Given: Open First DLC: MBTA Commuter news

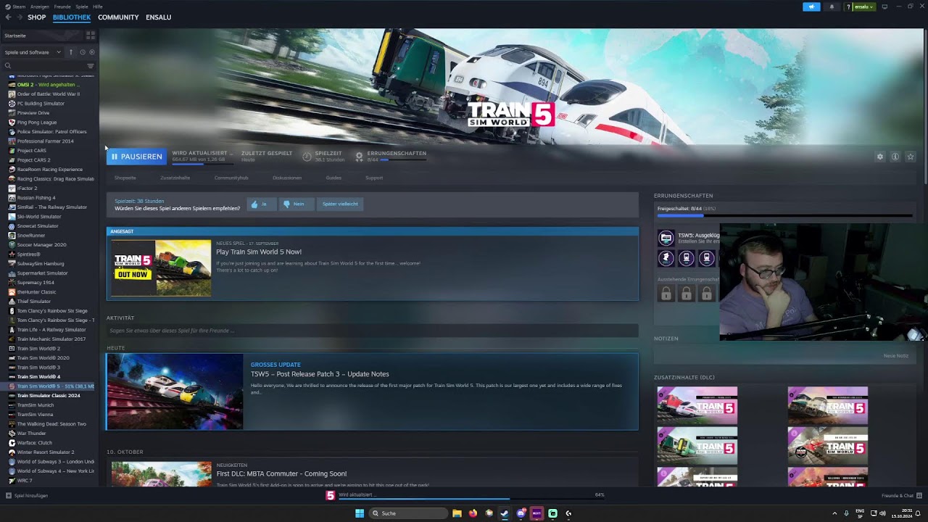Looking at the screenshot, I should pyautogui.click(x=281, y=474).
